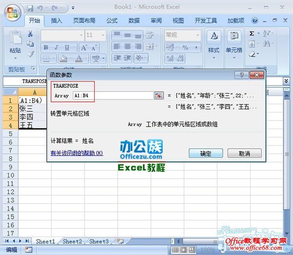
Task: Switch to the 审阅 (Review) tab
Action: pyautogui.click(x=156, y=21)
